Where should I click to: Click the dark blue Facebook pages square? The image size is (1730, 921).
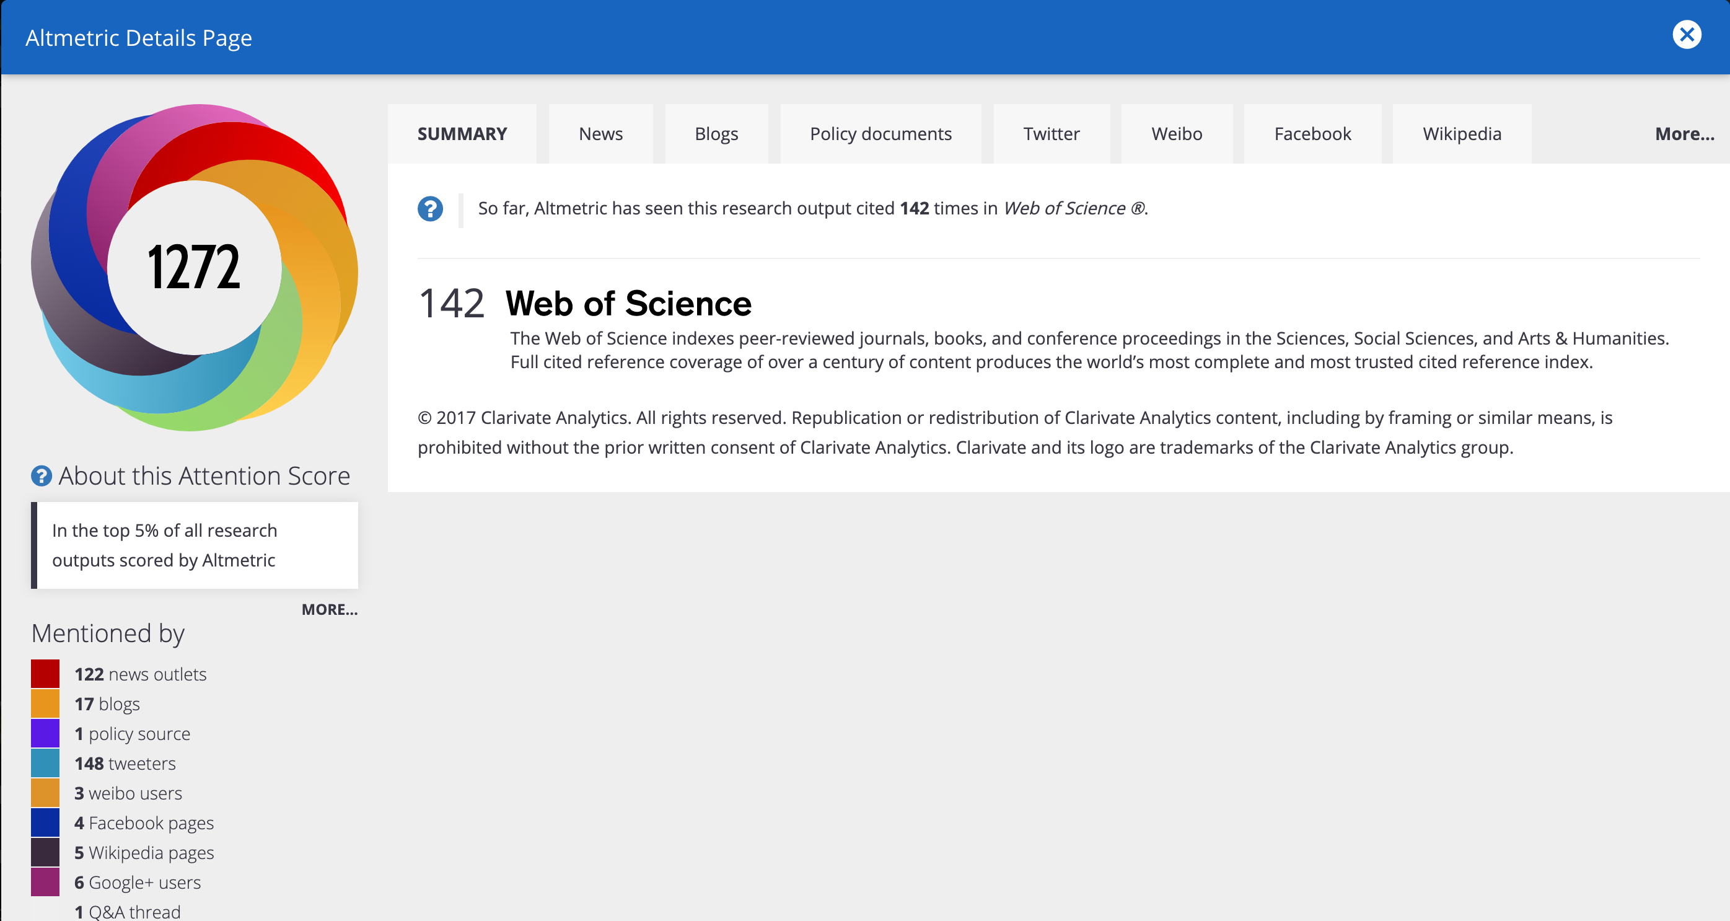click(x=45, y=823)
